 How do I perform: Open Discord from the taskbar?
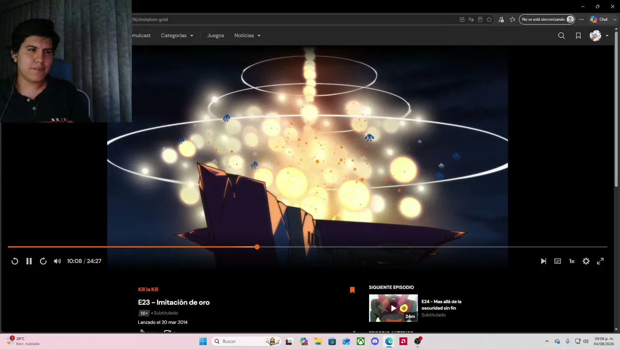click(x=374, y=341)
